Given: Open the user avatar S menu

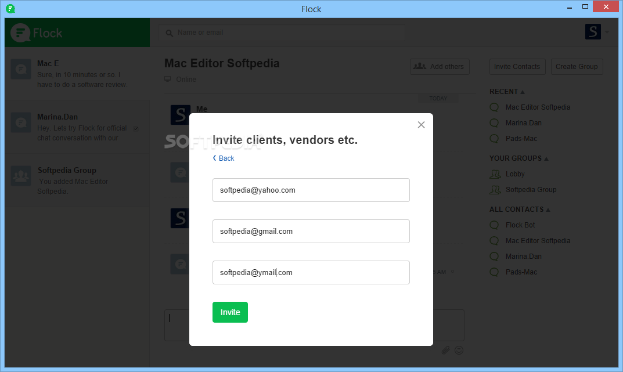Looking at the screenshot, I should [593, 32].
